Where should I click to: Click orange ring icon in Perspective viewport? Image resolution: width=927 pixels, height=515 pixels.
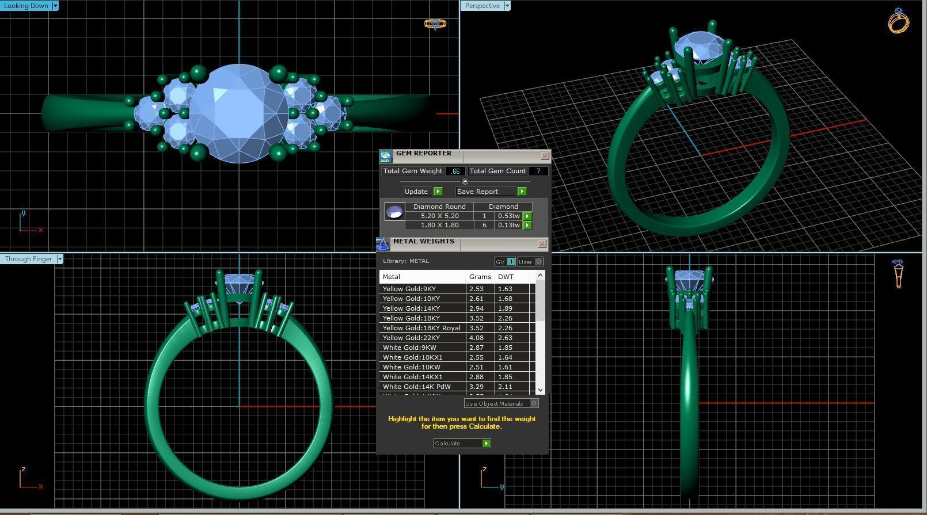(898, 21)
